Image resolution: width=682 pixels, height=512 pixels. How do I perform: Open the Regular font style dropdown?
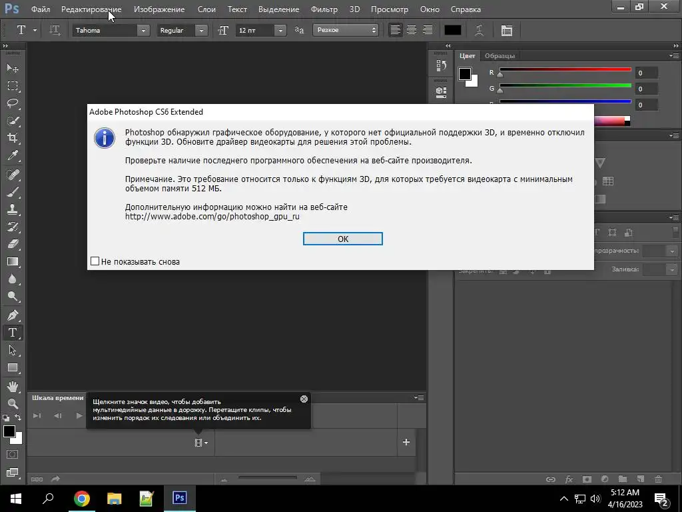tap(201, 31)
